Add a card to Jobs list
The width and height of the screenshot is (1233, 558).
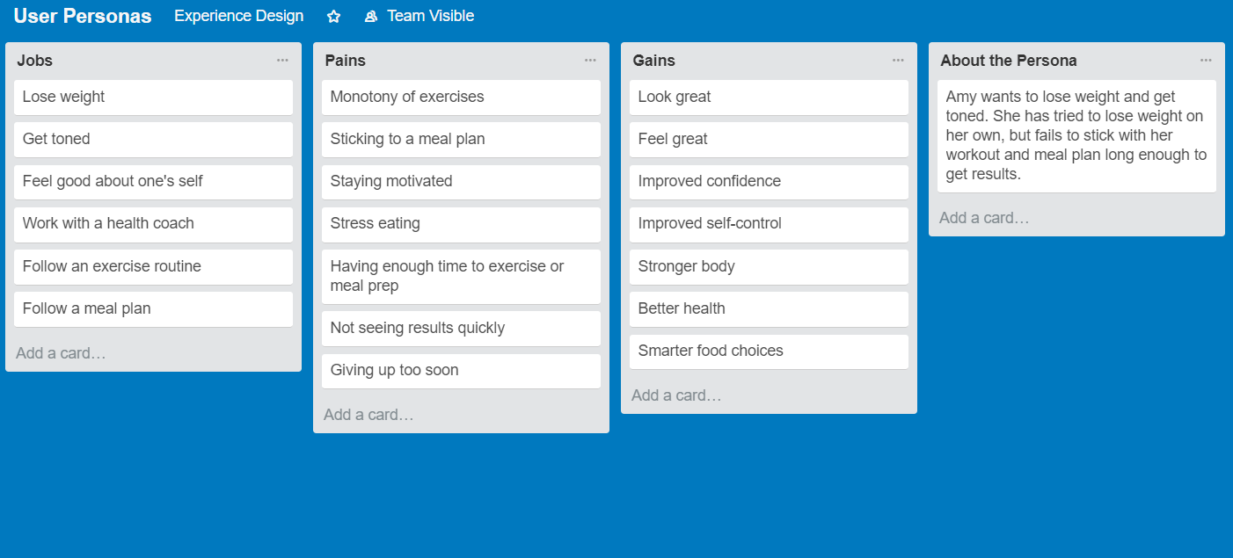[x=61, y=353]
